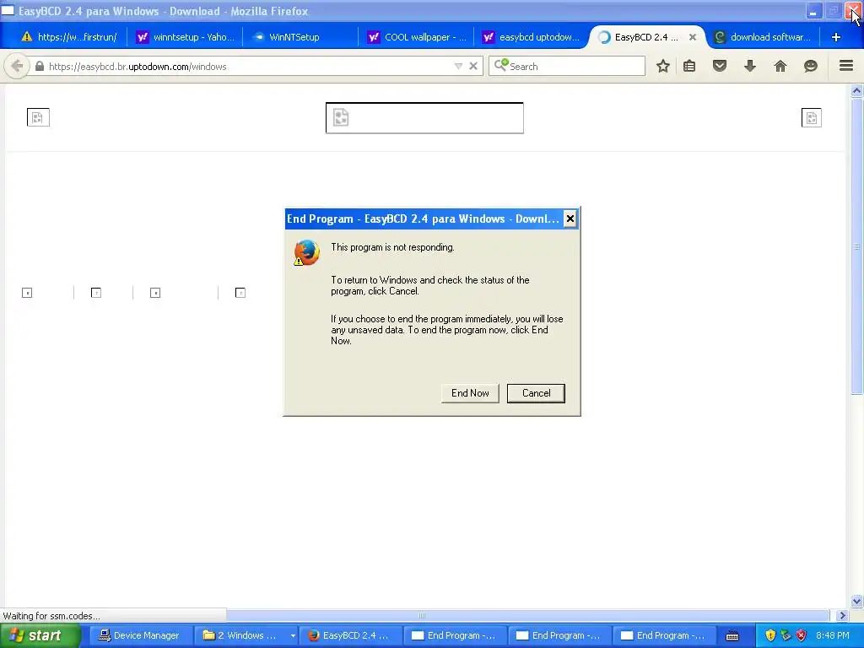Click Cancel in the End Program dialog
Image resolution: width=864 pixels, height=648 pixels.
[x=536, y=393]
